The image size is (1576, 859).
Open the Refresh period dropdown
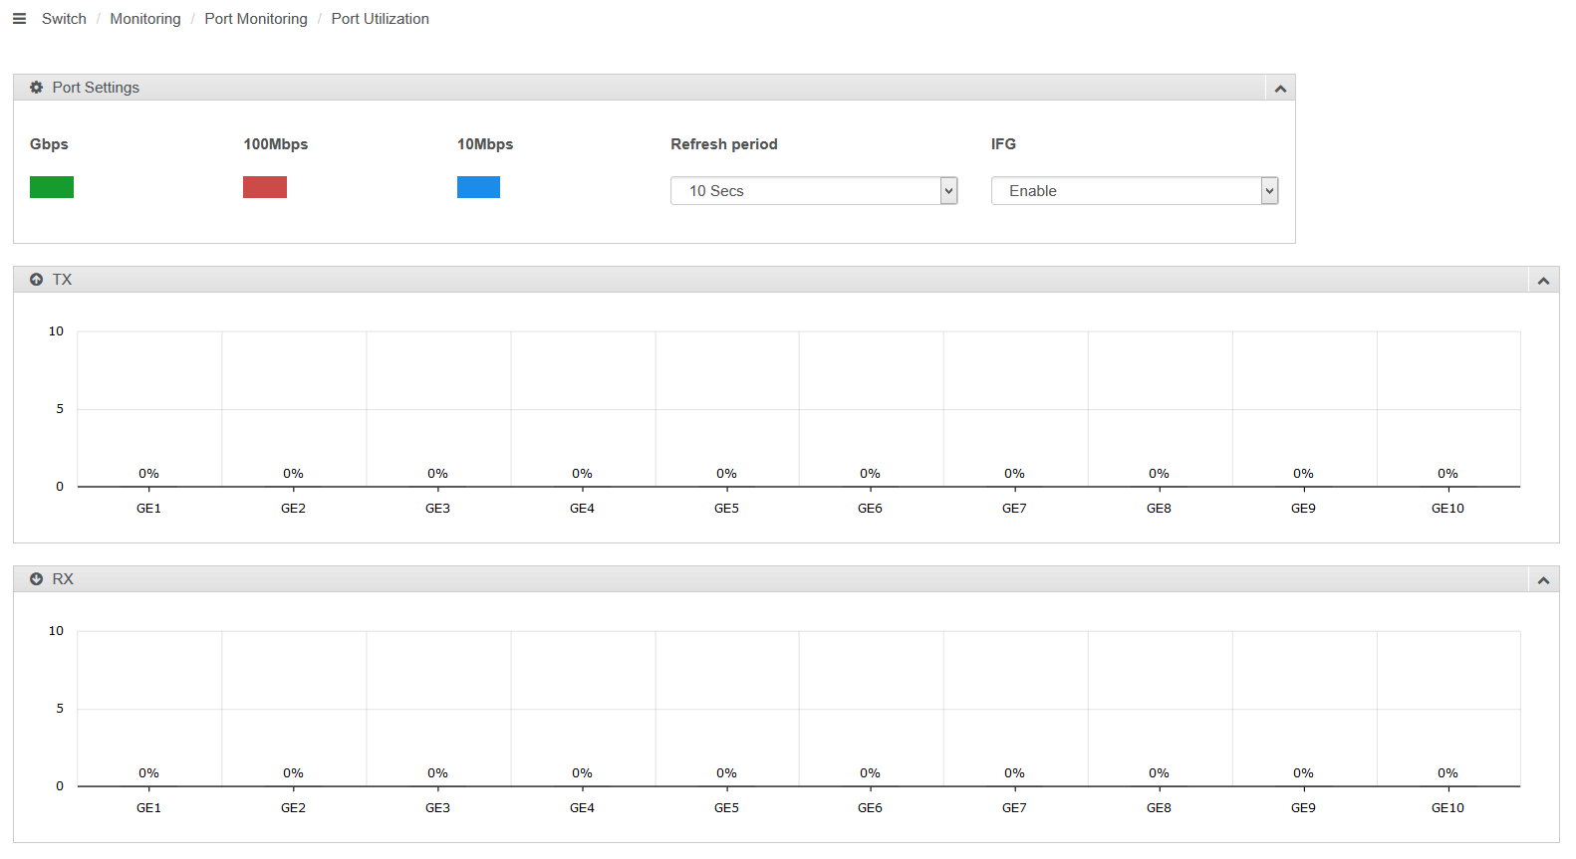[813, 191]
